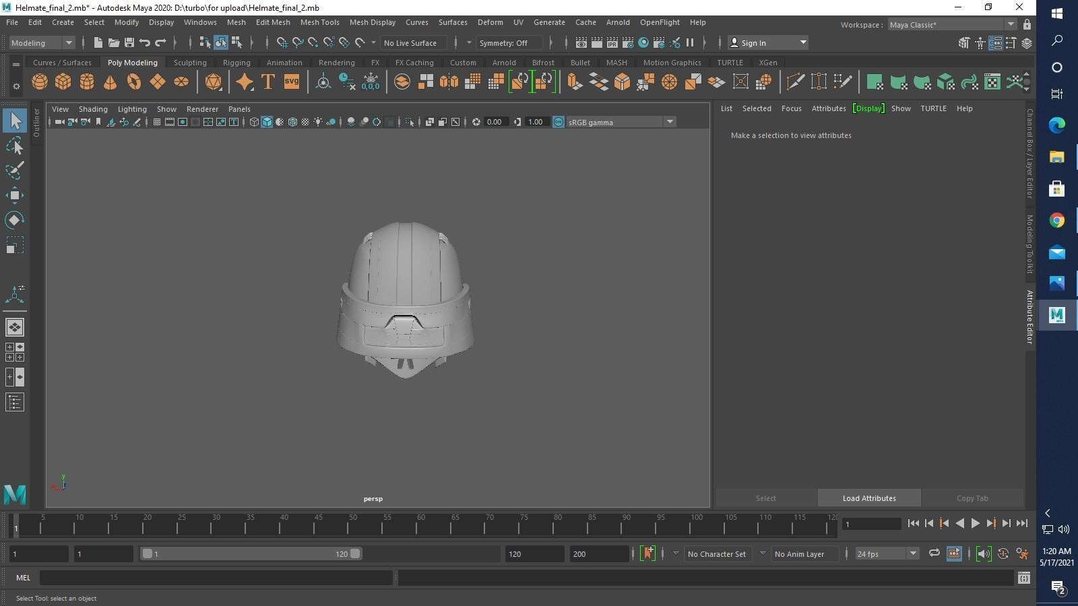
Task: Click the exposure value field 0.00
Action: pos(496,122)
